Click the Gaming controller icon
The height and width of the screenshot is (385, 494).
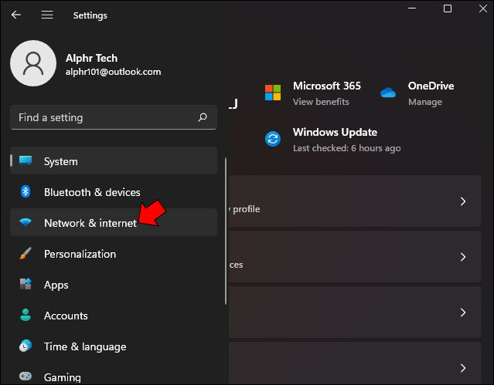pyautogui.click(x=26, y=376)
